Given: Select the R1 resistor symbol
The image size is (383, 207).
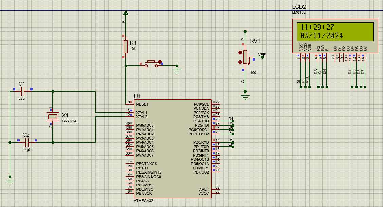Looking at the screenshot, I should [126, 47].
